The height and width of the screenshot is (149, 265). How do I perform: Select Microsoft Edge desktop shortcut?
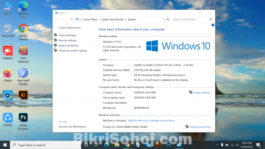click(x=23, y=10)
